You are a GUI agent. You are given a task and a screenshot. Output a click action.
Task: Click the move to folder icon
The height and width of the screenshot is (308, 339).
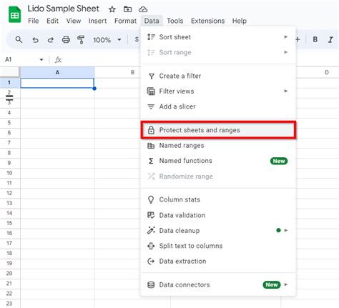pyautogui.click(x=127, y=9)
